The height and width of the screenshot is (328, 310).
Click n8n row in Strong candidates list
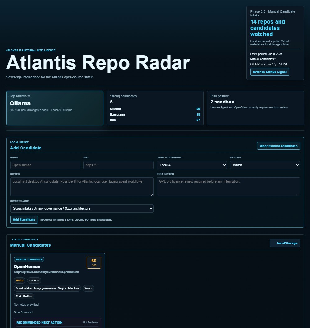click(x=155, y=120)
